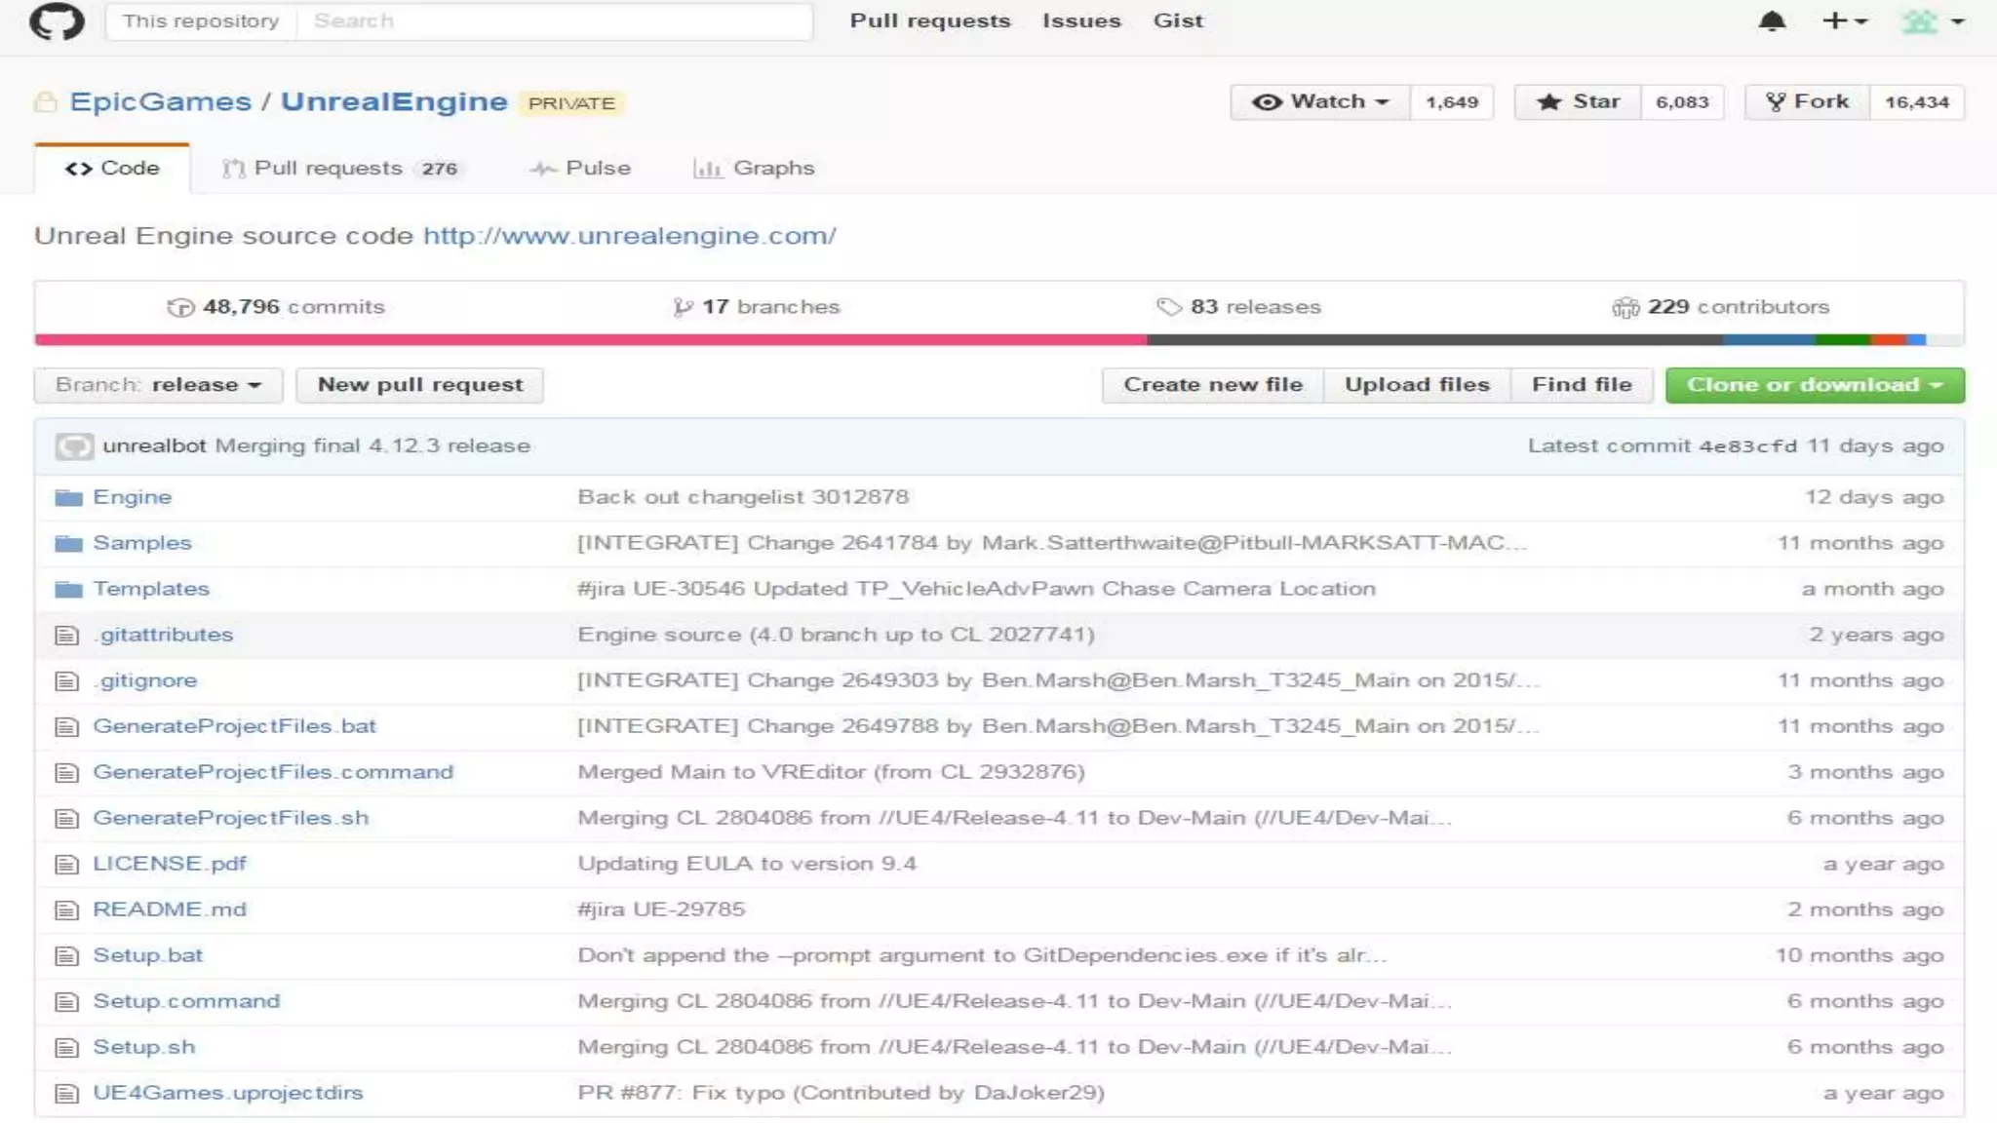Open the Watch subscription dropdown

click(1320, 102)
